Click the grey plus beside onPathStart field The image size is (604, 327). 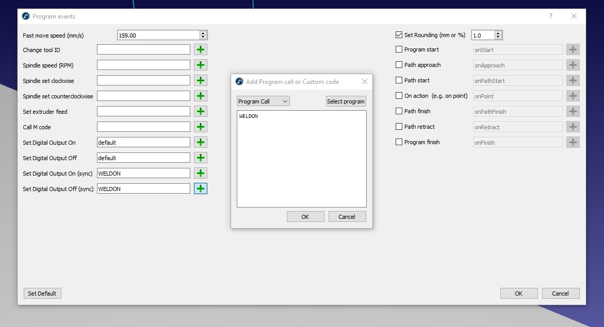[x=573, y=80]
